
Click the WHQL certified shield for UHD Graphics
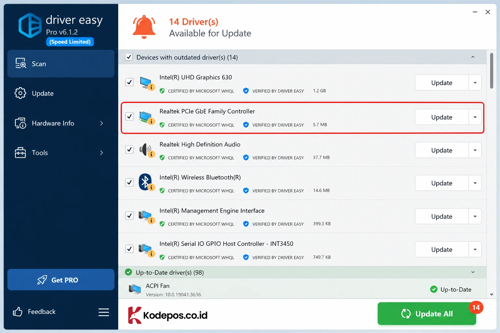tap(162, 91)
